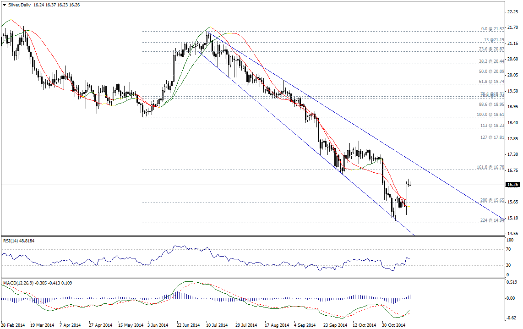The height and width of the screenshot is (329, 523).
Task: Select the Silver,Daily chart title text
Action: click(x=19, y=5)
